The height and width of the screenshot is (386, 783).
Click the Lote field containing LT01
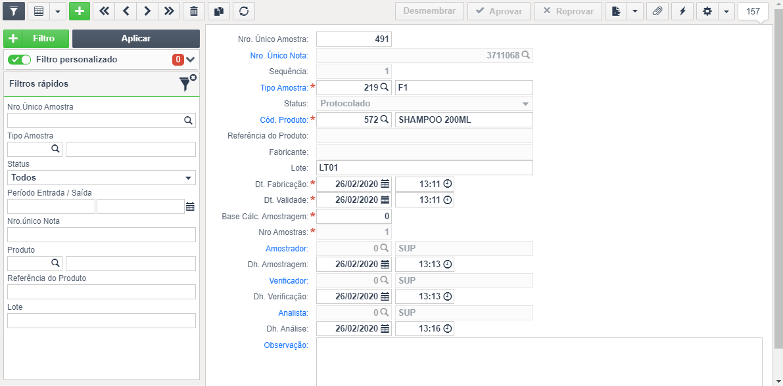tap(425, 167)
